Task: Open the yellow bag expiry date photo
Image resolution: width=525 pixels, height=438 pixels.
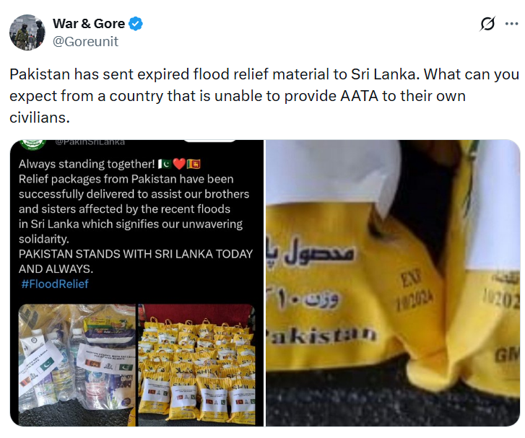Action: pos(393,283)
